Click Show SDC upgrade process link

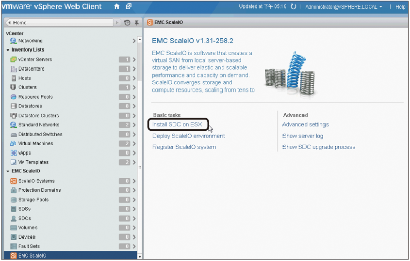[x=318, y=147]
